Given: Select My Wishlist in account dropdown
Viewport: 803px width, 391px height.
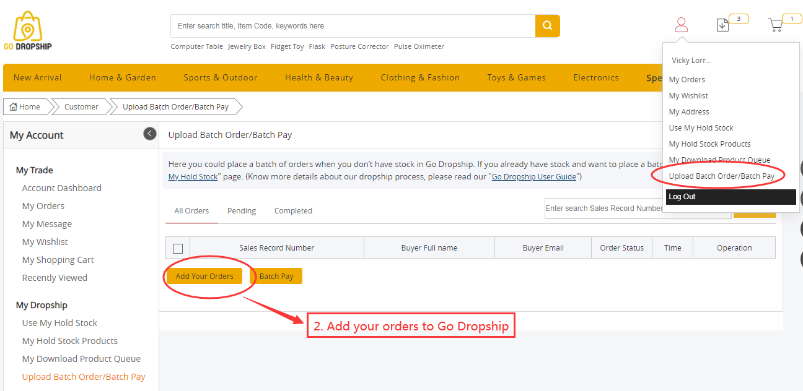Looking at the screenshot, I should click(688, 96).
